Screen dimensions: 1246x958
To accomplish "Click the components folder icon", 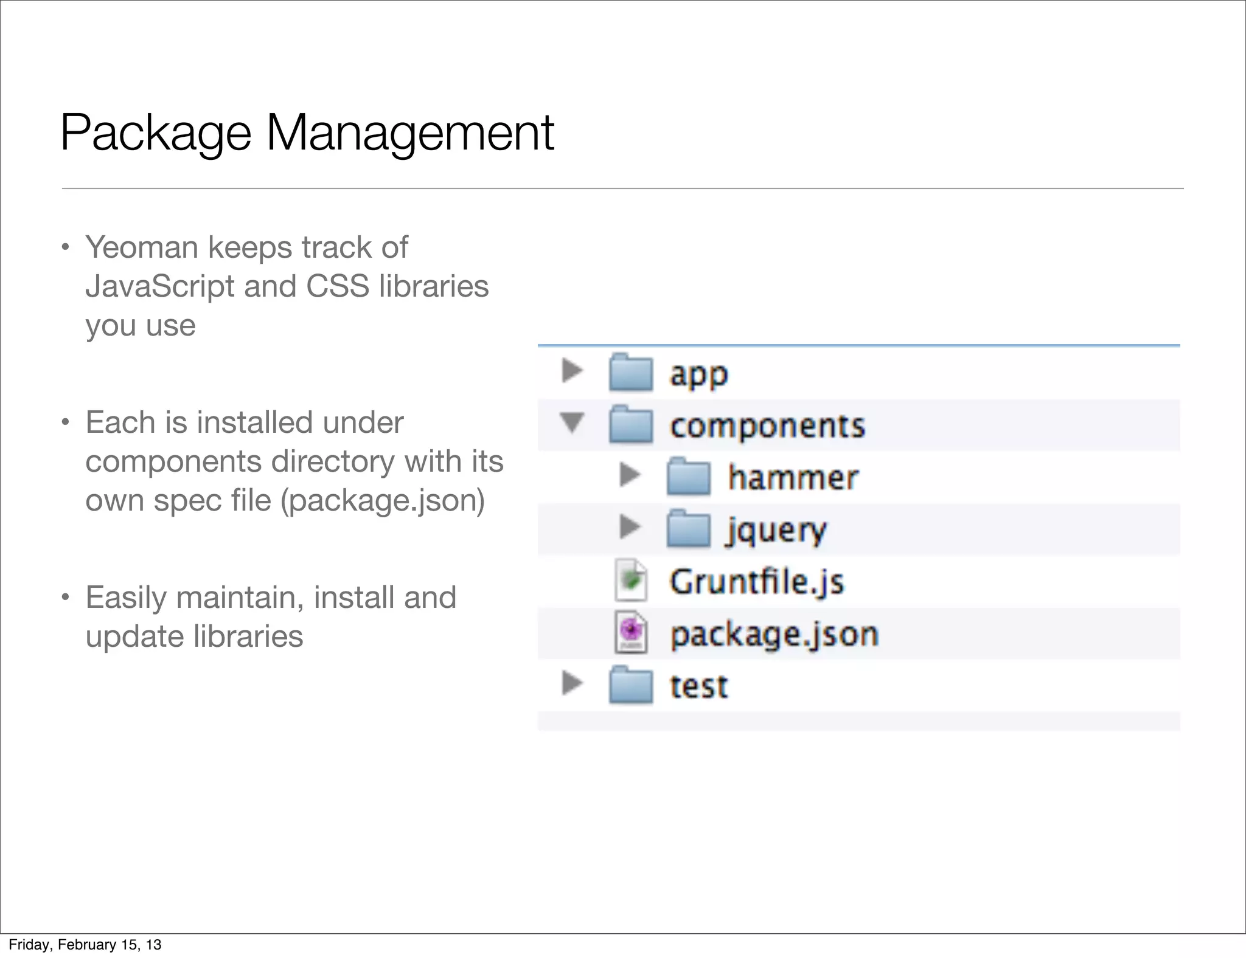I will 631,424.
